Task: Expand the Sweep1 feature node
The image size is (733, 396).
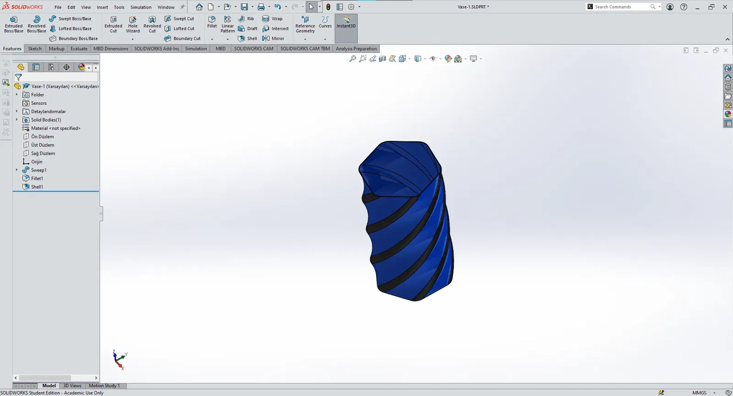Action: (x=17, y=170)
